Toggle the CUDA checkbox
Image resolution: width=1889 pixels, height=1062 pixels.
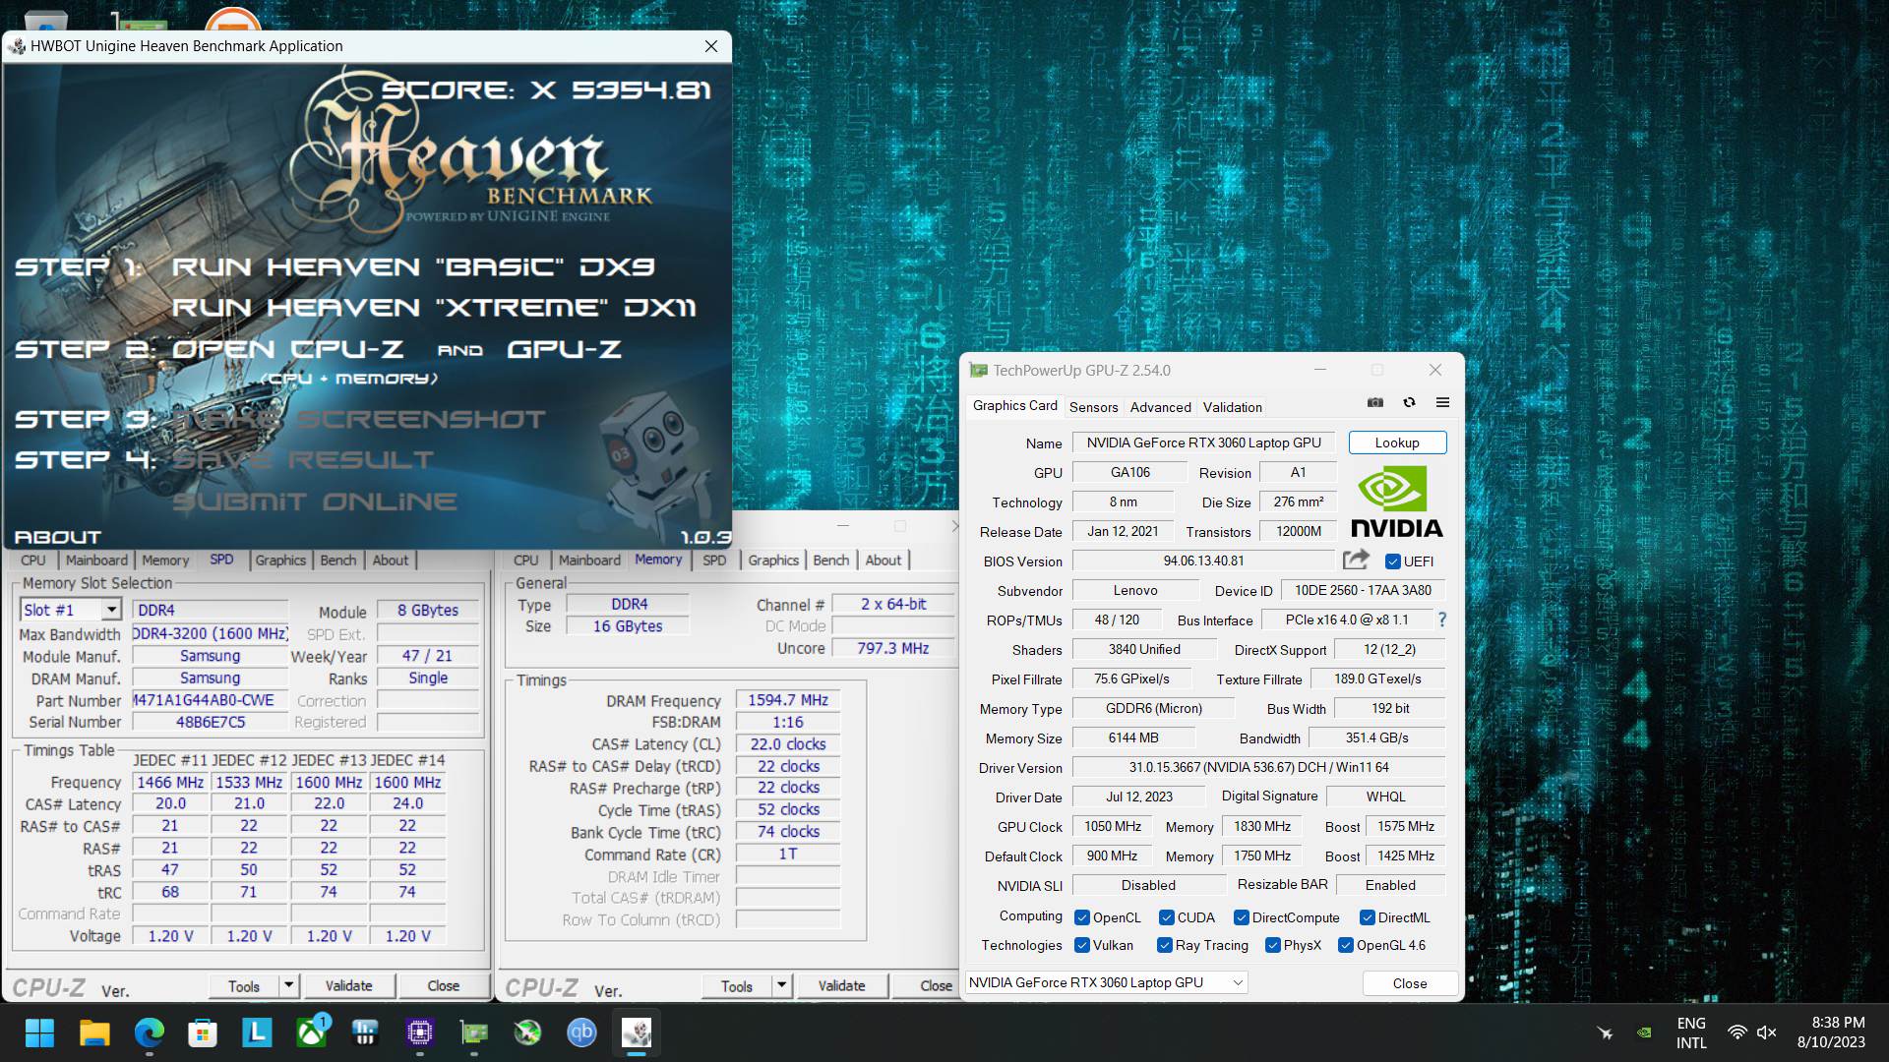(x=1166, y=917)
